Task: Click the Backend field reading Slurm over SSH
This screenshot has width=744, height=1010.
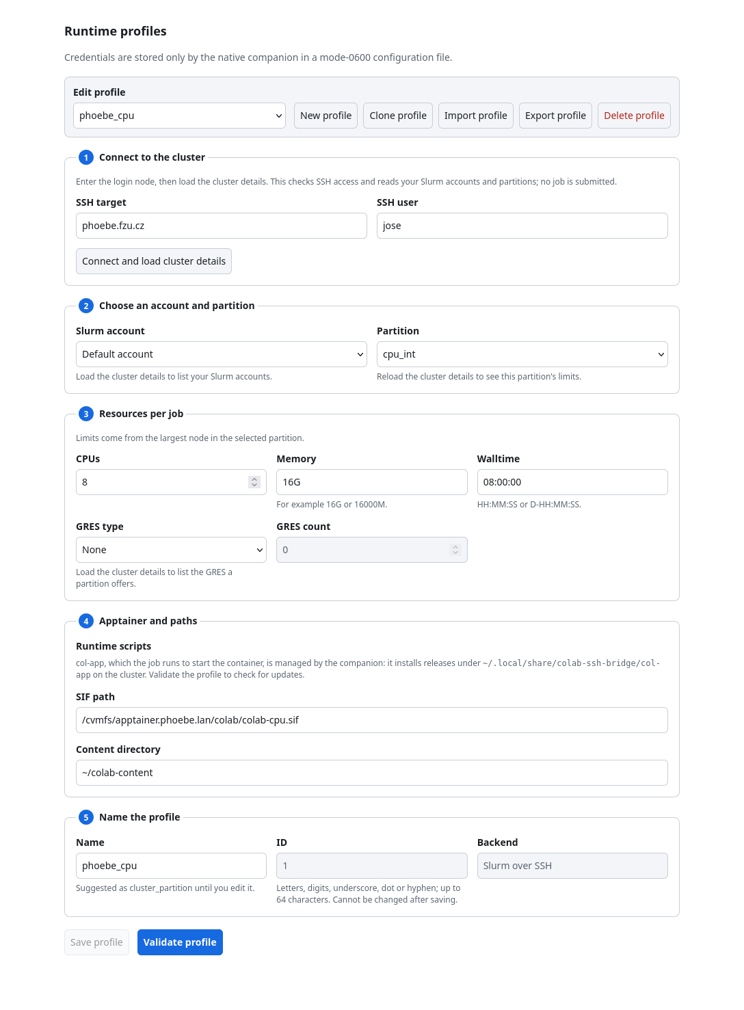Action: pos(572,866)
